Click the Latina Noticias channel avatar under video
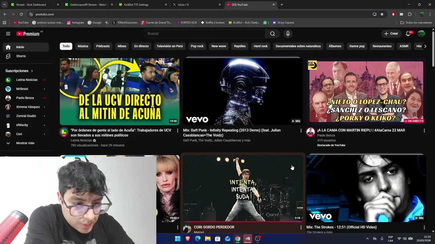Image resolution: width=435 pixels, height=244 pixels. coord(64,132)
